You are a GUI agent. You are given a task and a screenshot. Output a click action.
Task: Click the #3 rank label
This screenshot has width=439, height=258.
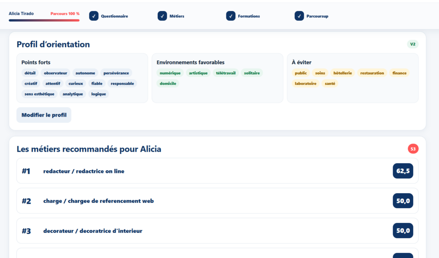pyautogui.click(x=26, y=231)
